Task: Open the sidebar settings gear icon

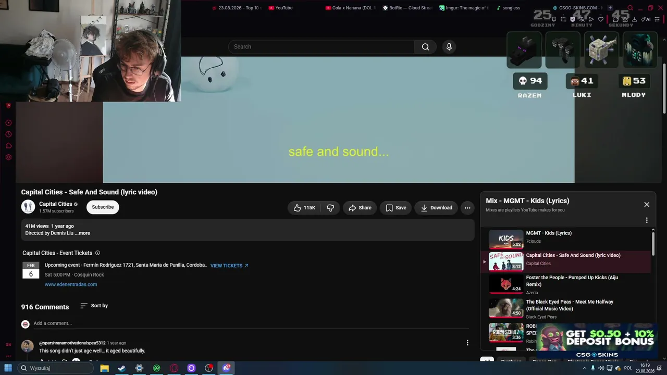Action: pos(8,157)
